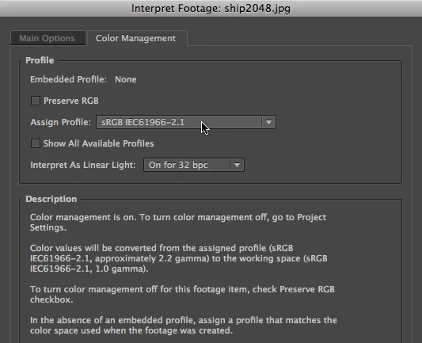Image resolution: width=422 pixels, height=343 pixels.
Task: Enable the Preserve RGB checkbox
Action: pyautogui.click(x=36, y=101)
